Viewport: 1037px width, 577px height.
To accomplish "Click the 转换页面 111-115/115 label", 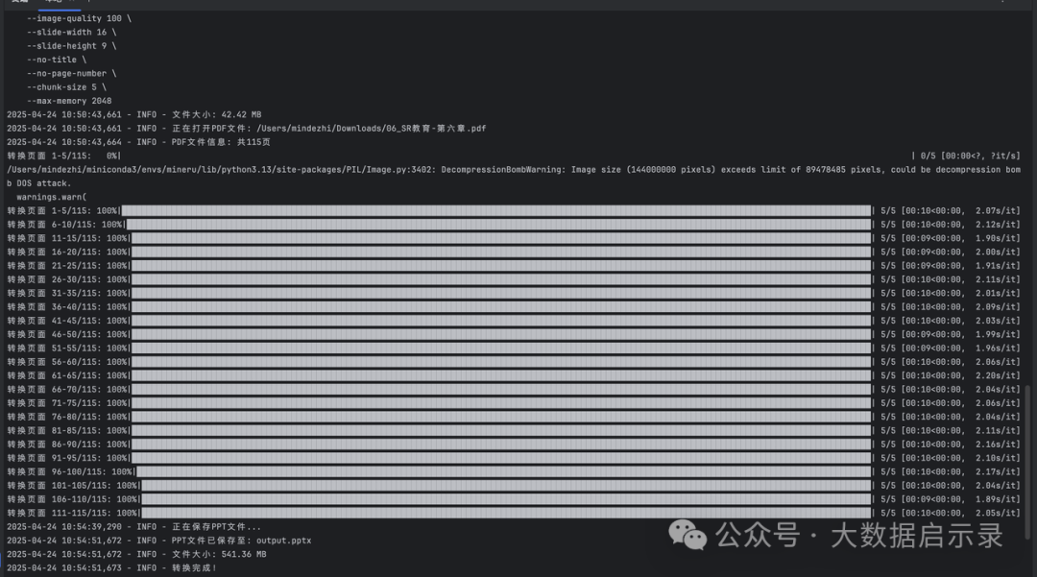I will pos(61,514).
